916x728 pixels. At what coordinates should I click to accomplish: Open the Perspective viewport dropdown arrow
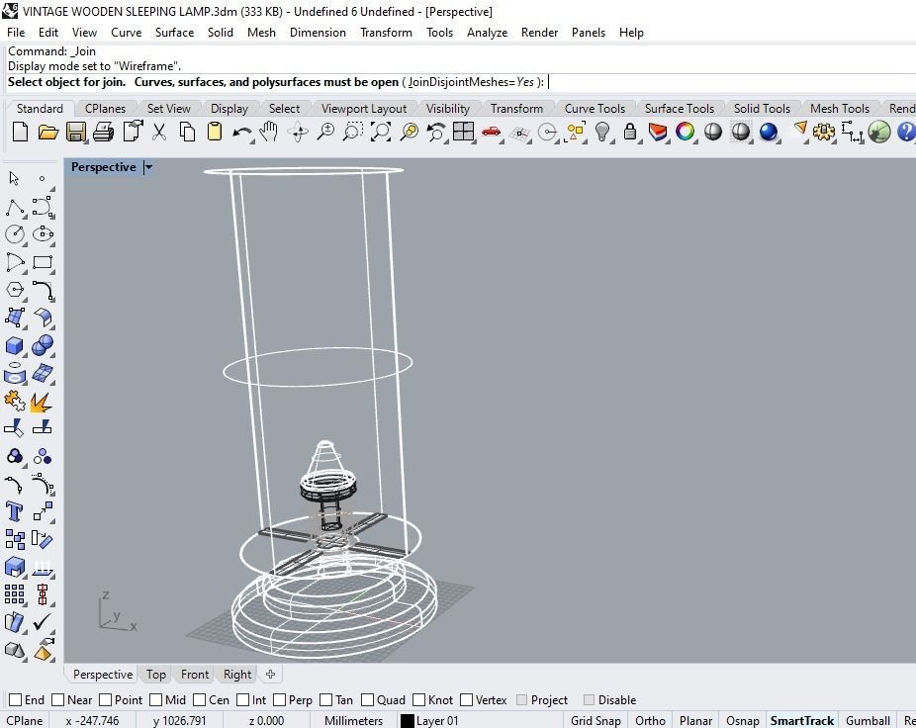(x=149, y=167)
